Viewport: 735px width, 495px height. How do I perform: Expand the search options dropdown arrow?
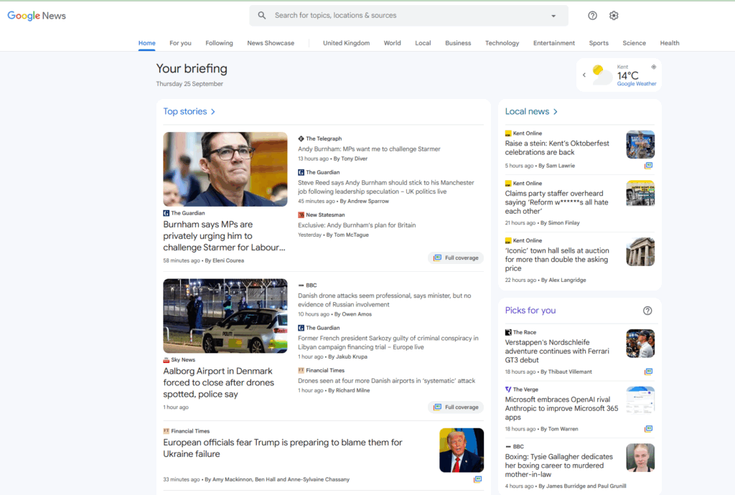pyautogui.click(x=553, y=16)
